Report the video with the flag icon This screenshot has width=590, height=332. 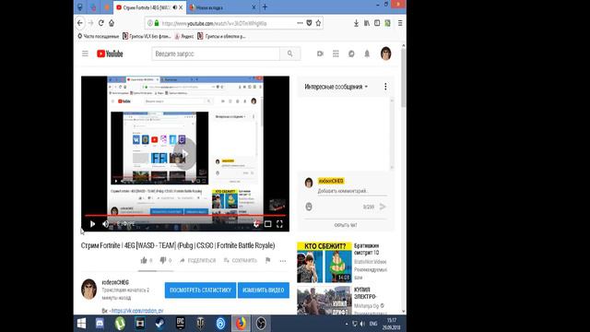click(x=267, y=260)
